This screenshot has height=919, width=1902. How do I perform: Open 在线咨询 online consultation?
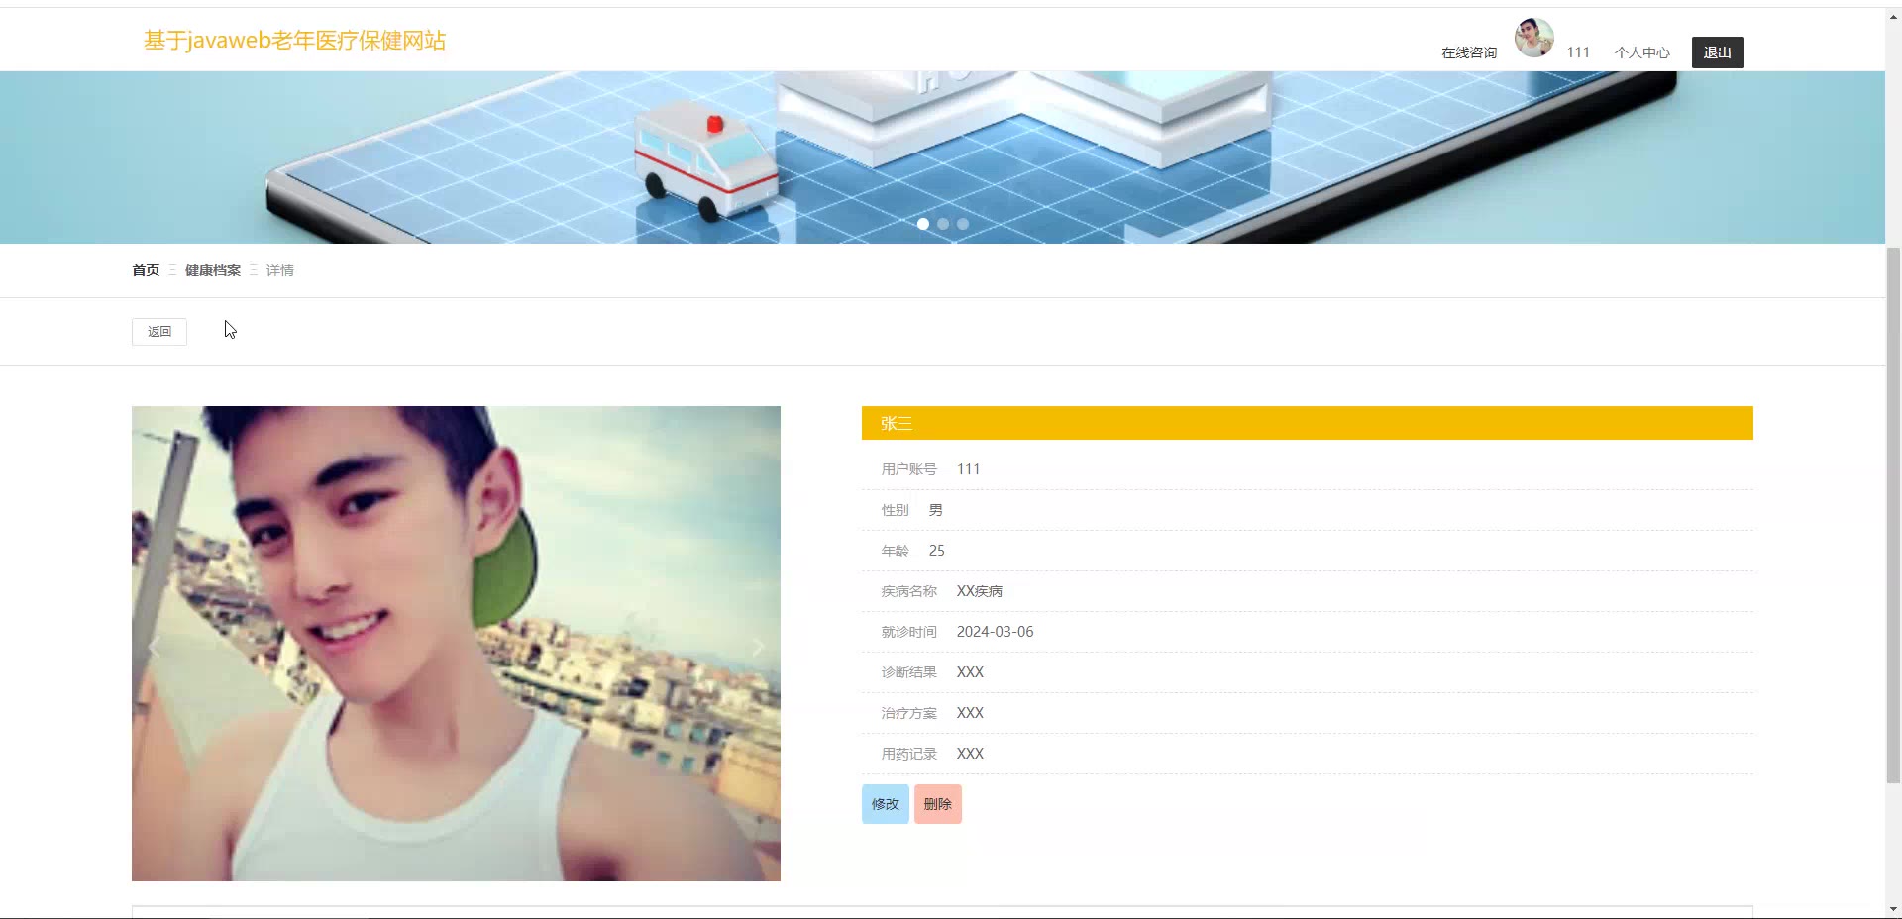1469,52
